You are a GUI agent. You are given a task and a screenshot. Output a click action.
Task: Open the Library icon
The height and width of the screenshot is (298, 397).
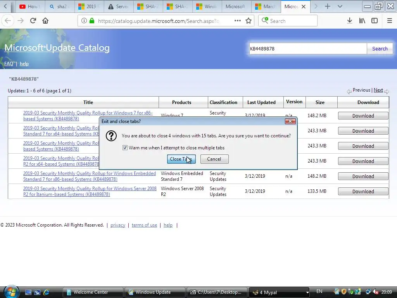point(362,21)
